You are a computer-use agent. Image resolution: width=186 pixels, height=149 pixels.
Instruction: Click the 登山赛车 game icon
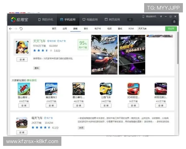point(24,89)
